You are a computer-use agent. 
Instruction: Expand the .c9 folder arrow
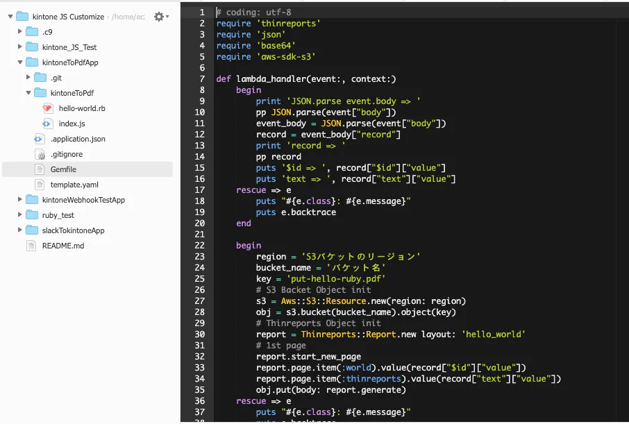(x=19, y=31)
